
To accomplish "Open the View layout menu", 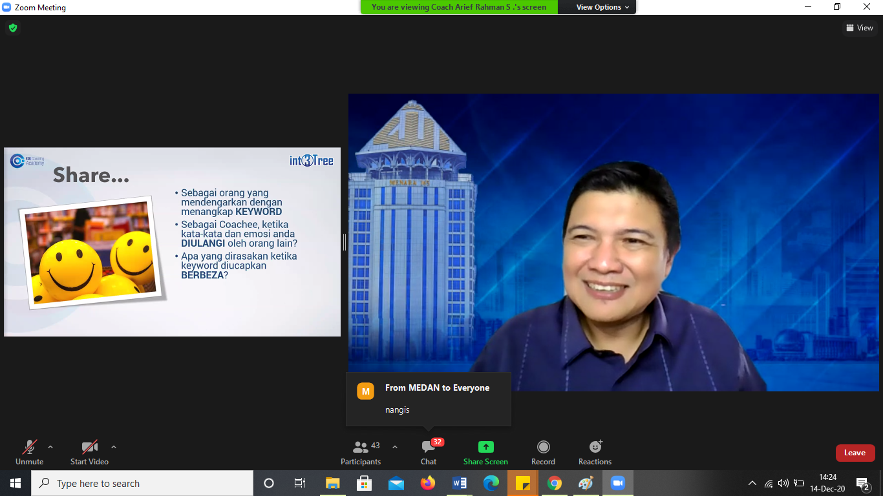I will 859,28.
